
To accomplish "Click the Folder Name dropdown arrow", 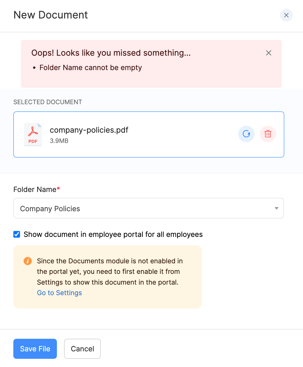I will (x=276, y=208).
